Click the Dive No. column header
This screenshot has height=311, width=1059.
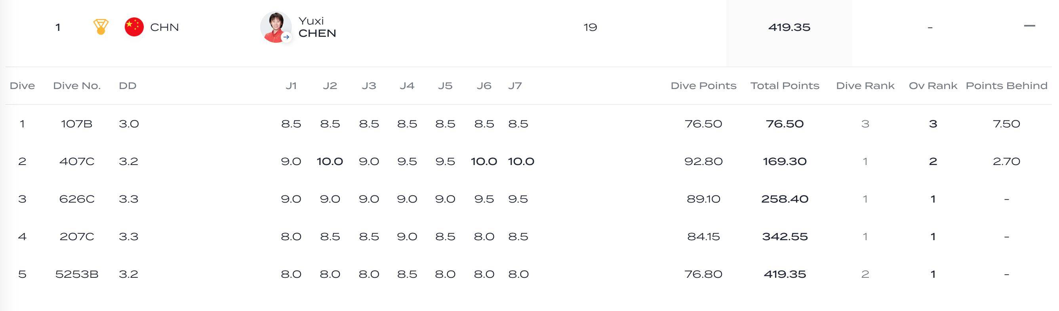(77, 85)
